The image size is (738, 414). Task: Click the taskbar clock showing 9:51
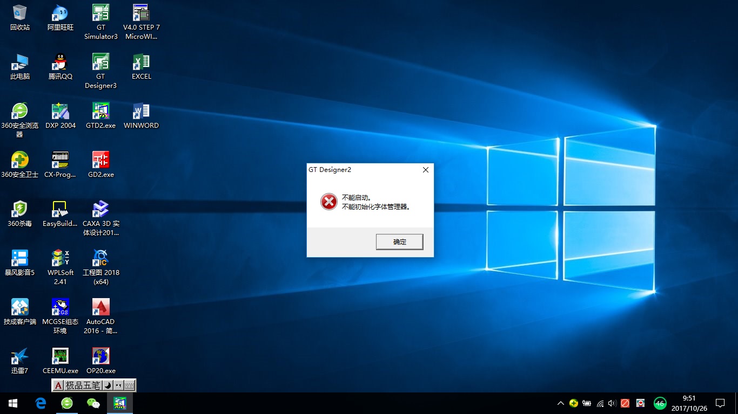pyautogui.click(x=689, y=403)
